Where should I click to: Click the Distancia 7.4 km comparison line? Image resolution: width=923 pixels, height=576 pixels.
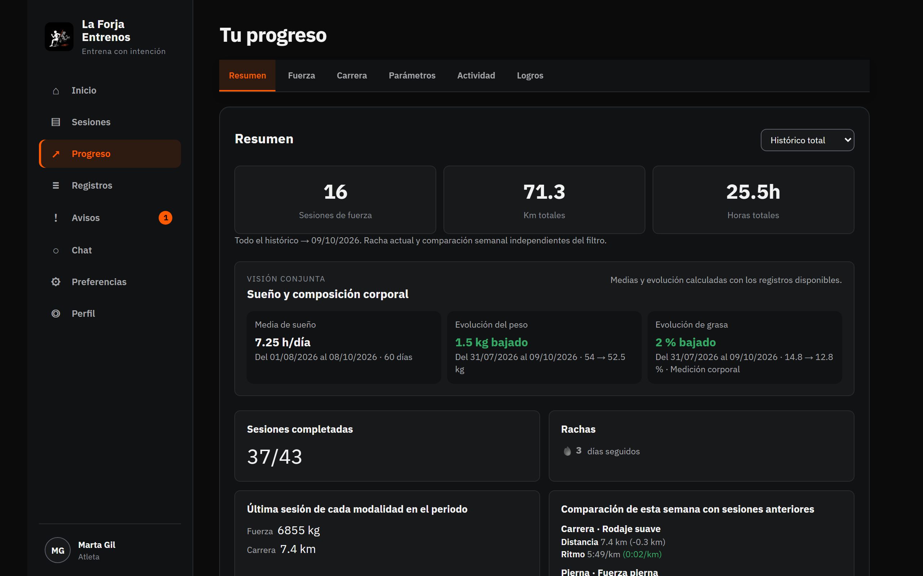pyautogui.click(x=613, y=542)
